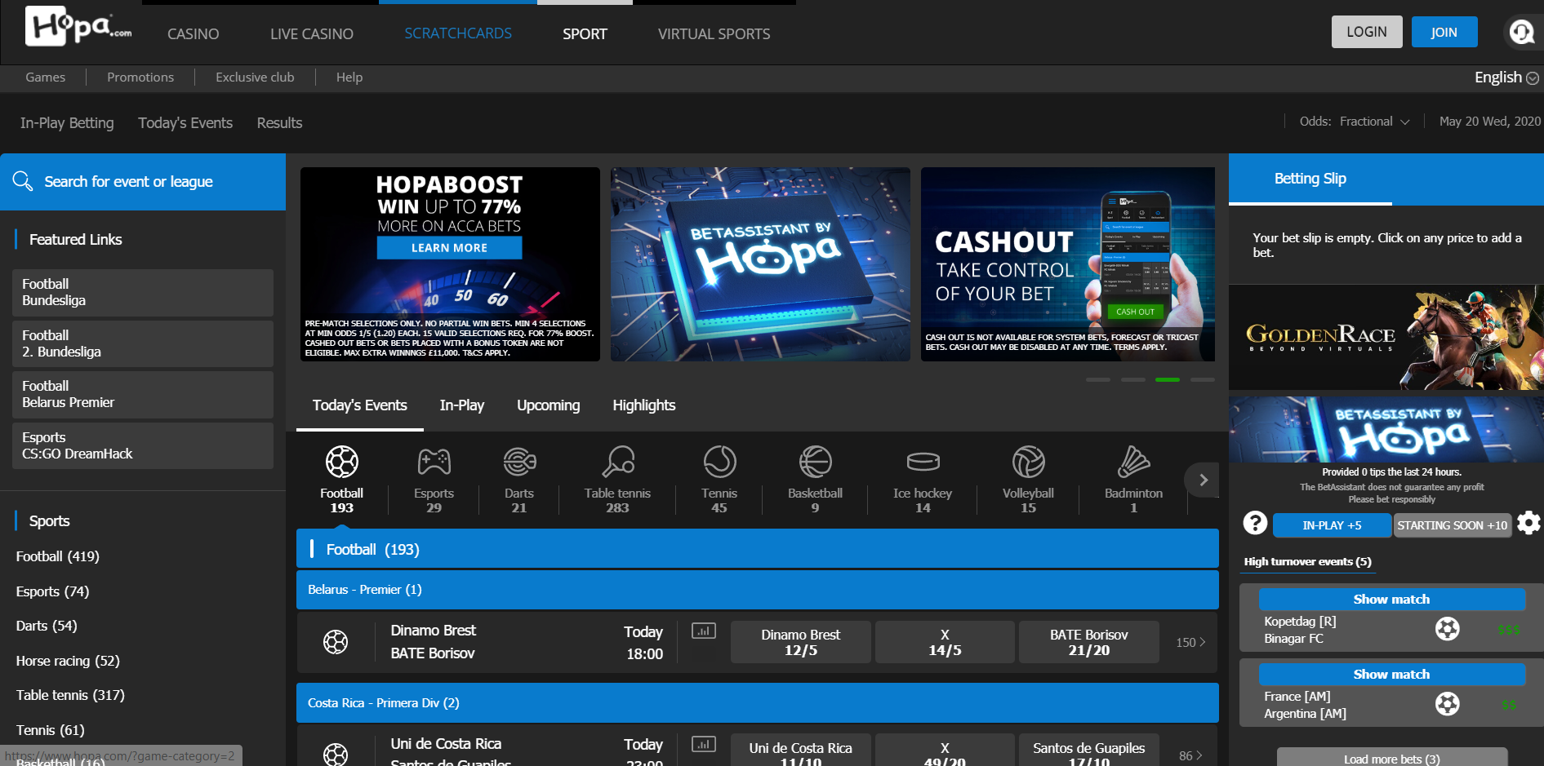Bet on Dinamo Brest at 12/5
The height and width of the screenshot is (766, 1544).
801,642
